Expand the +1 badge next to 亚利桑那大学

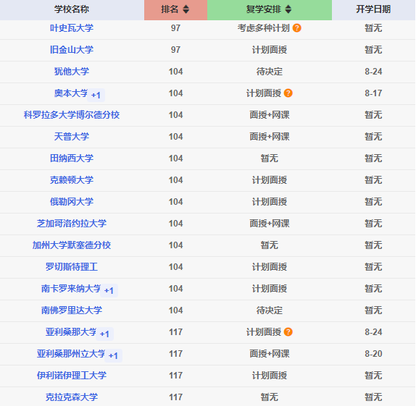point(104,334)
